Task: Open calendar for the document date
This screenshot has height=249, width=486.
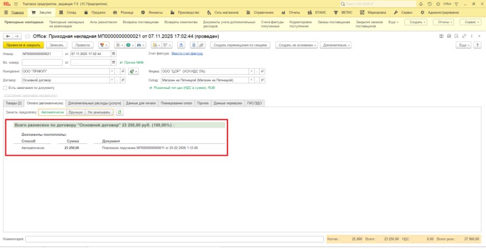Action: click(x=114, y=53)
